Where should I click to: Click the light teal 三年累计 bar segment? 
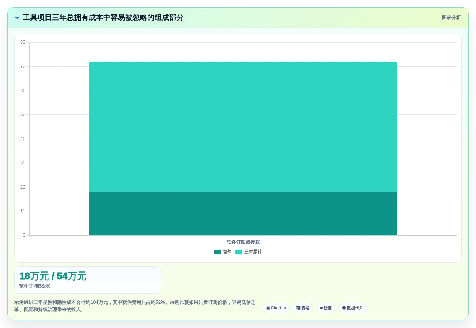[x=243, y=127]
